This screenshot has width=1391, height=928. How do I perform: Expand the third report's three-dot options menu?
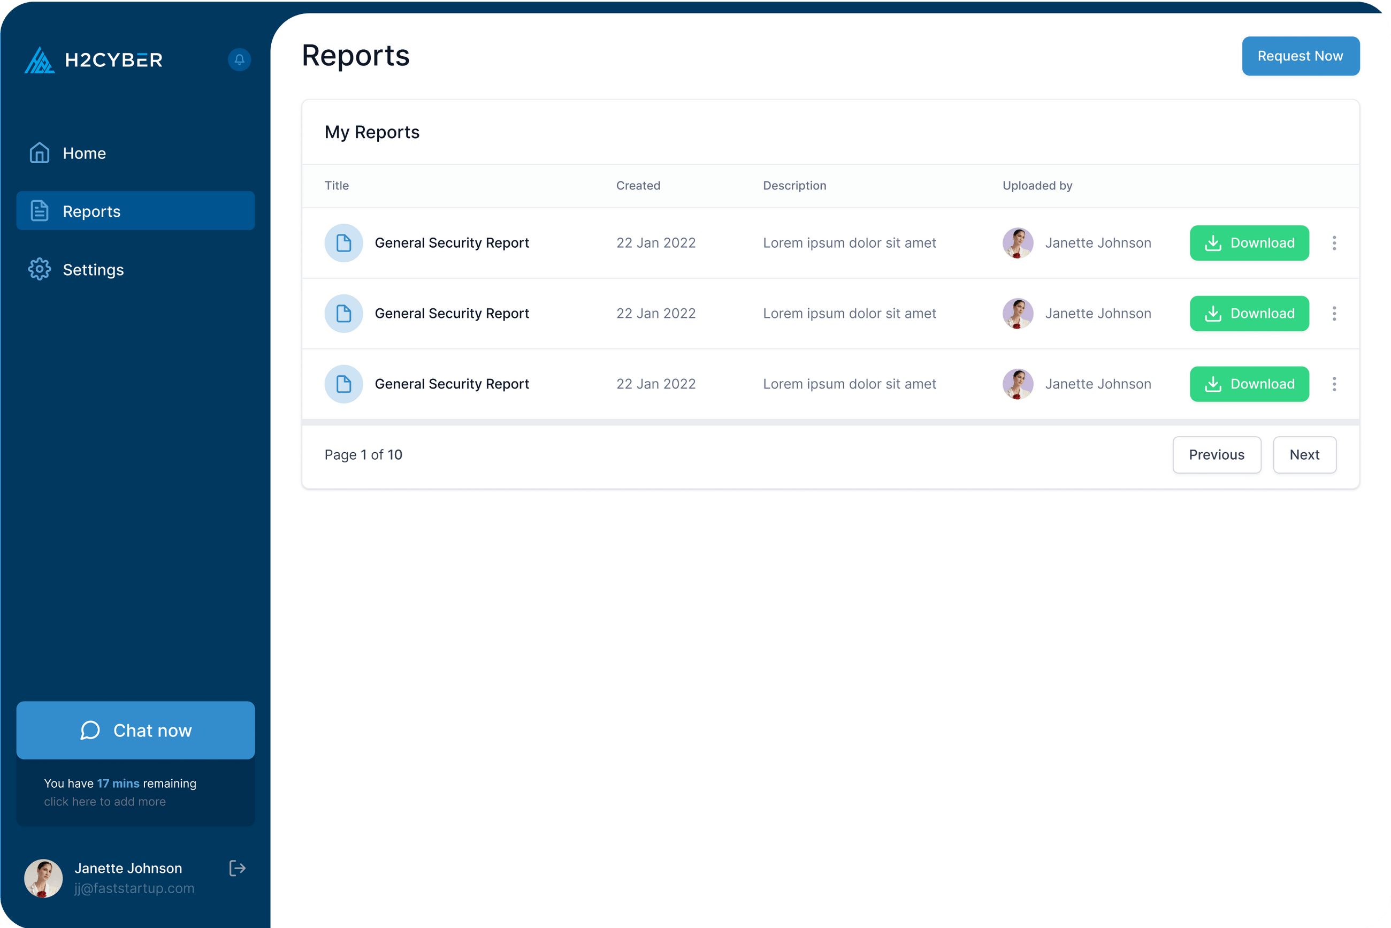pyautogui.click(x=1334, y=384)
